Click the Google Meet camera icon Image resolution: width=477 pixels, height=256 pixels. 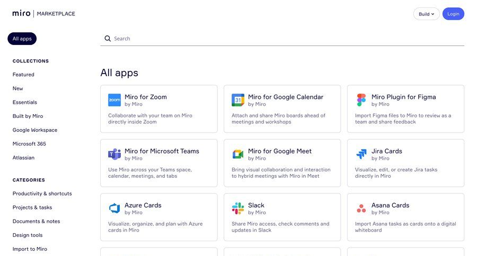[238, 154]
